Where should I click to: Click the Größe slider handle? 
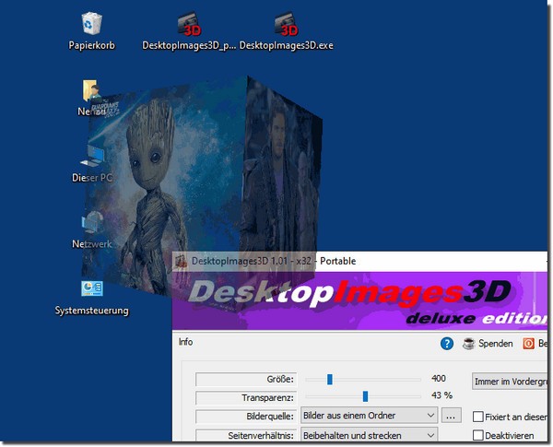(x=329, y=379)
